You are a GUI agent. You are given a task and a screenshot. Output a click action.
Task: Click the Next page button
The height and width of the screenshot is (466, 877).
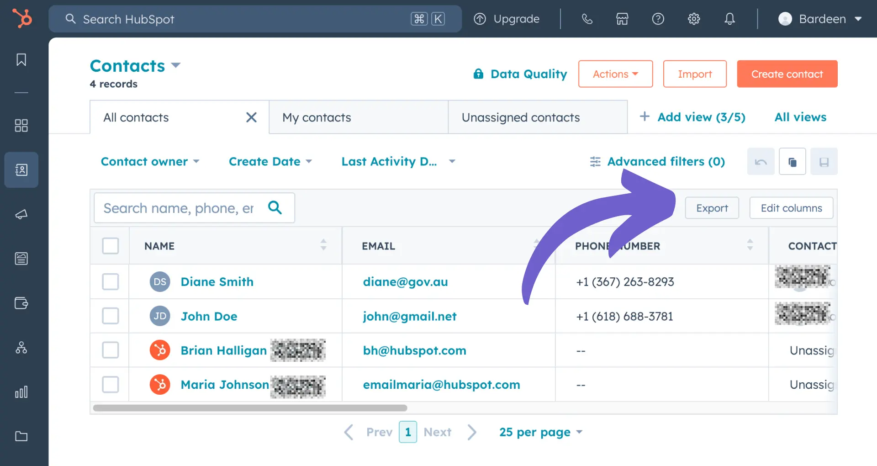450,432
